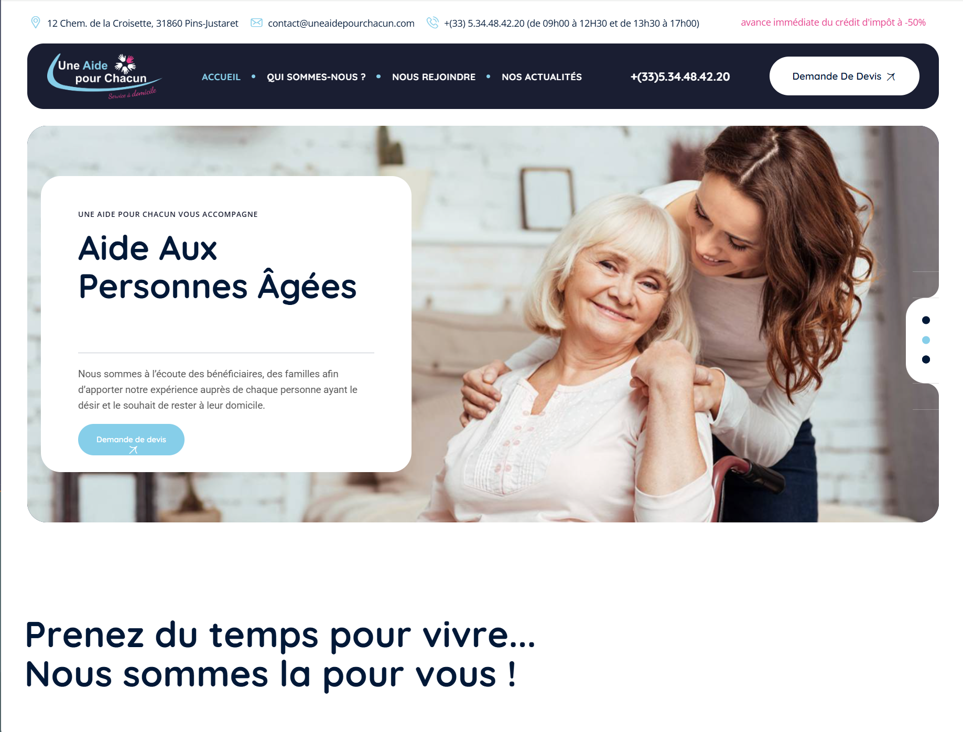Open NOS ACTUALITÉS menu item
Viewport: 963px width, 732px height.
(542, 77)
